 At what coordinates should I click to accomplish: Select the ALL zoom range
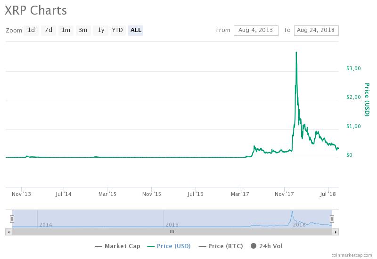[x=136, y=30]
